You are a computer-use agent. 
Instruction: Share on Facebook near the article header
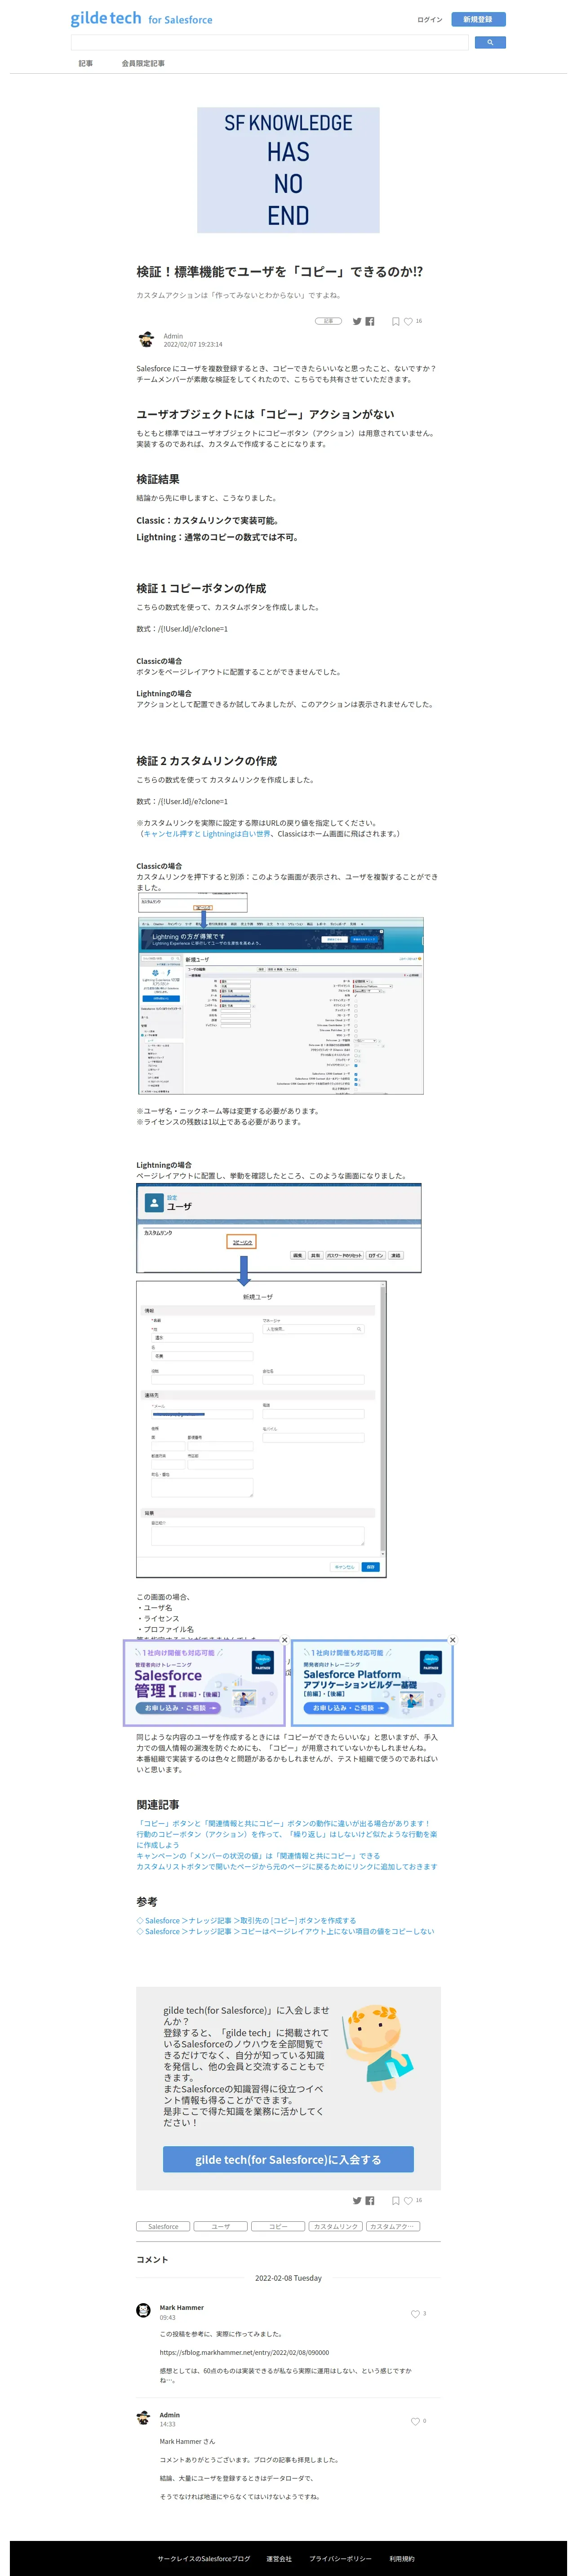click(x=370, y=321)
